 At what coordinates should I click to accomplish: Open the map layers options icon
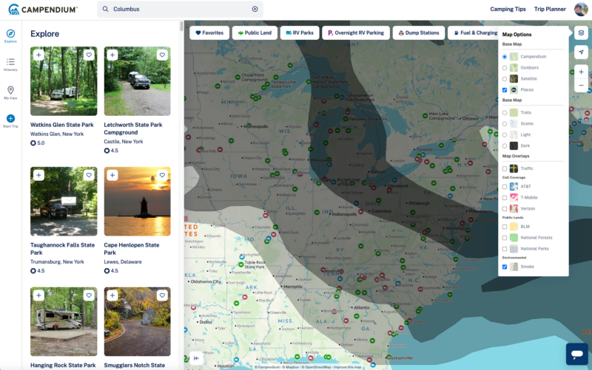581,32
